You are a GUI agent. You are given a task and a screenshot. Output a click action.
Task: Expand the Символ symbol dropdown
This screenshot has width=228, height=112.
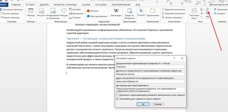[226, 13]
